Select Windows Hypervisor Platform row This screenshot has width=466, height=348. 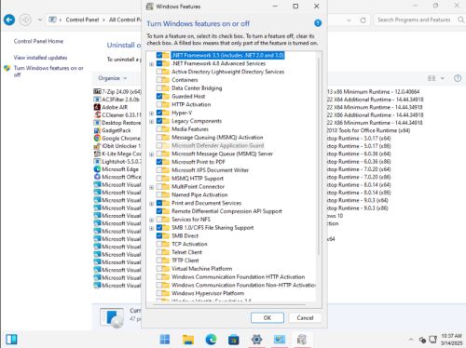coord(208,293)
